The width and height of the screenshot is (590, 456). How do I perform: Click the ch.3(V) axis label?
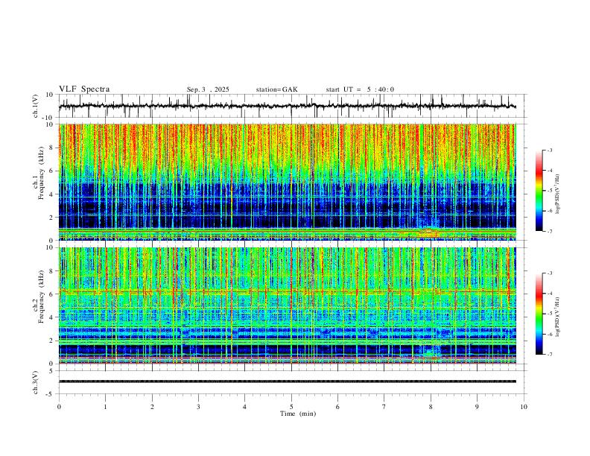coord(36,382)
